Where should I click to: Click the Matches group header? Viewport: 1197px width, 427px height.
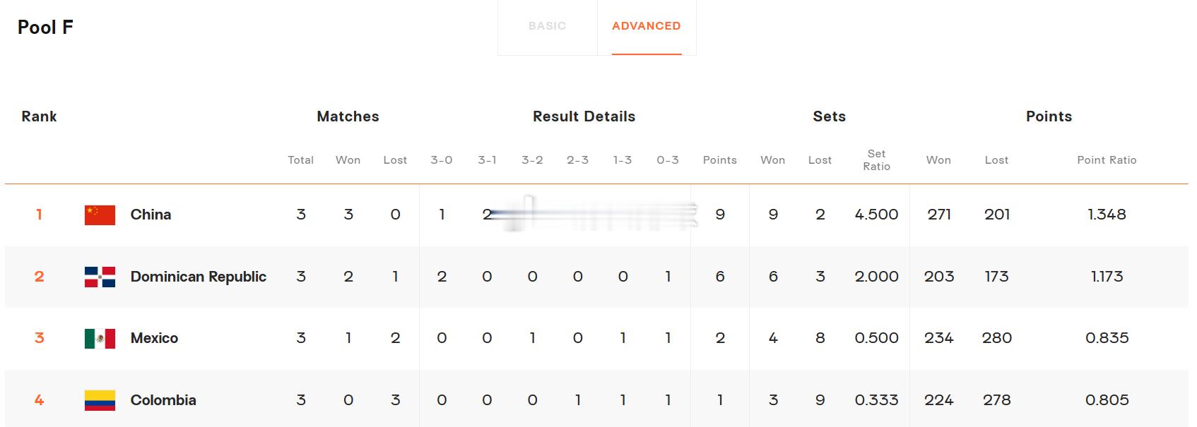(x=348, y=116)
